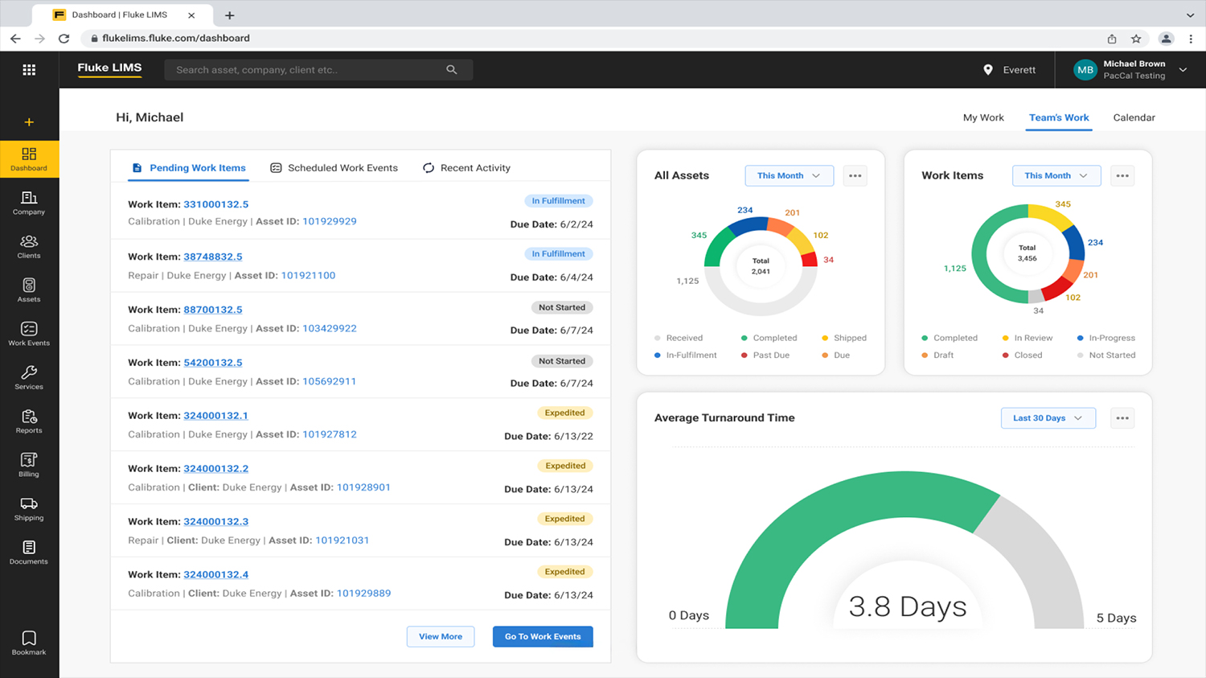Expand Work Items This Month dropdown
1206x678 pixels.
[1056, 175]
